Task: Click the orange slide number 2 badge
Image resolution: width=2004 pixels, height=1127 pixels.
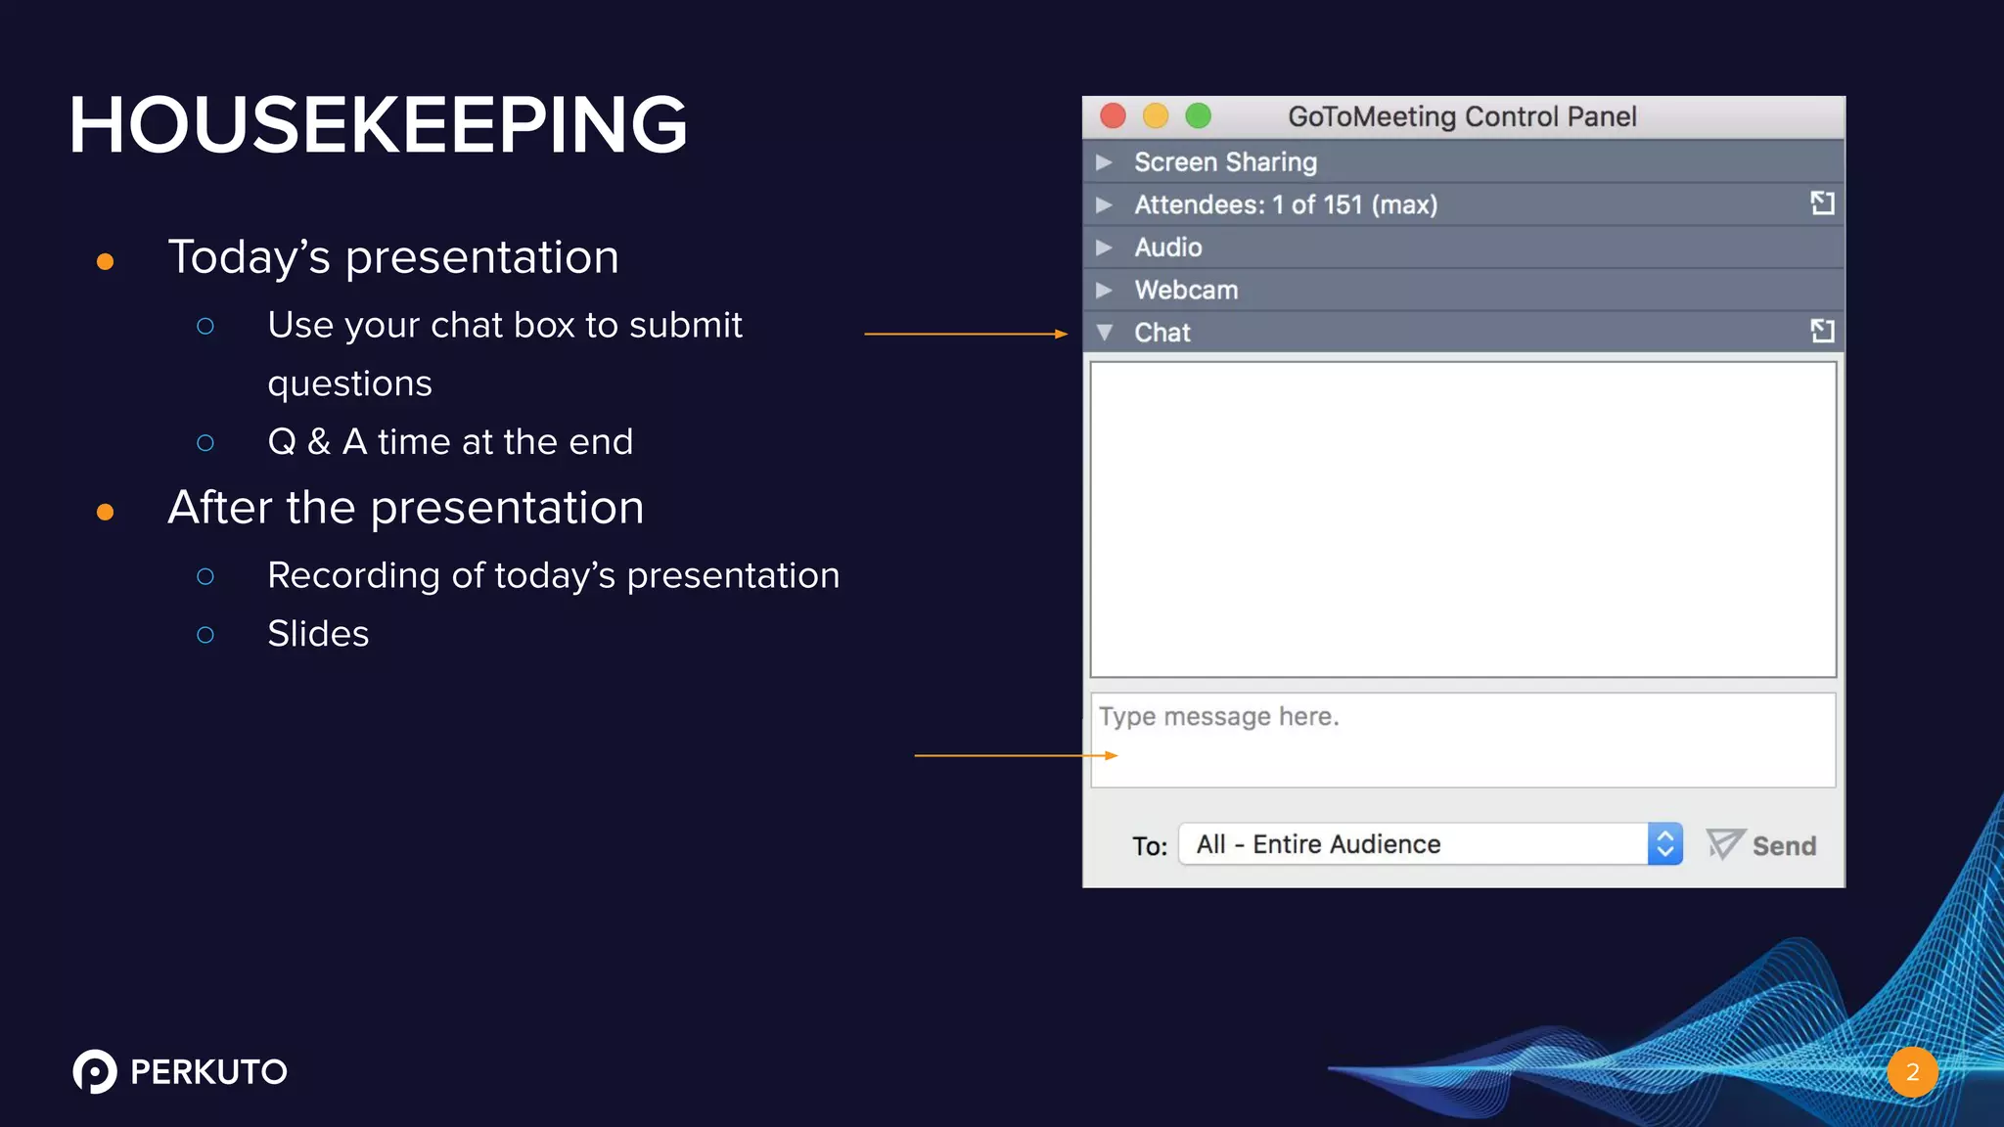Action: (1912, 1072)
